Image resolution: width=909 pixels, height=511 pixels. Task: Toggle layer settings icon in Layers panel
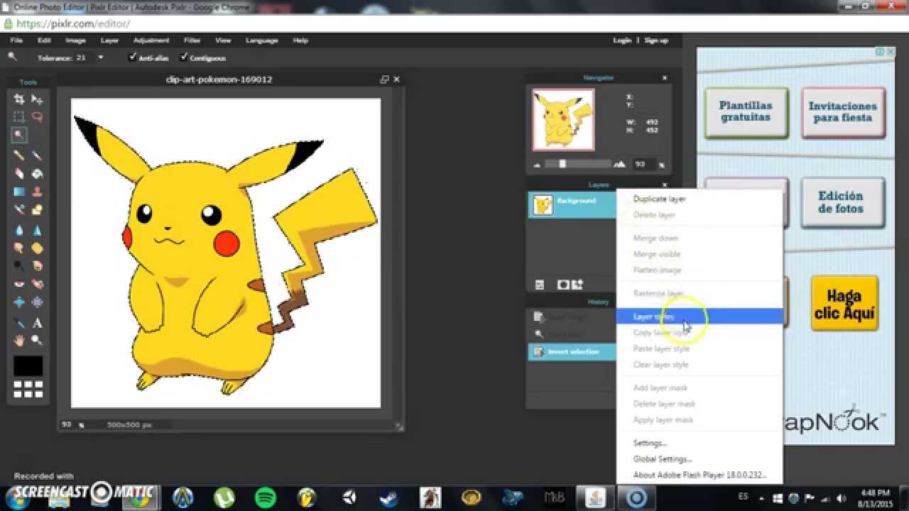(540, 285)
